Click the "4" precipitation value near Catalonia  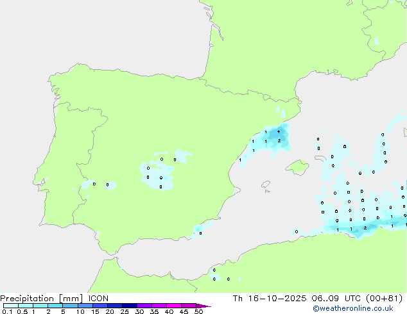click(279, 131)
